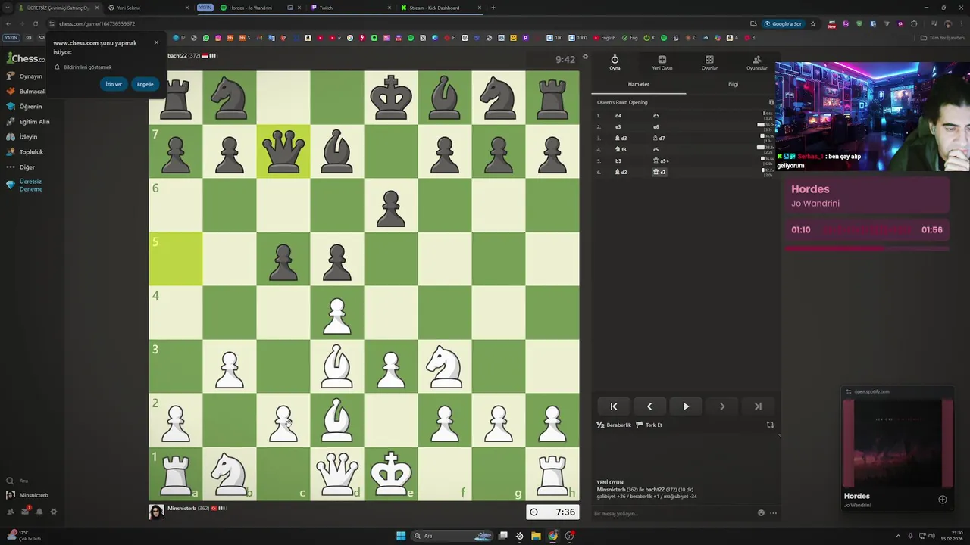Select bishop d3 move in the list
970x545 pixels.
[621, 139]
